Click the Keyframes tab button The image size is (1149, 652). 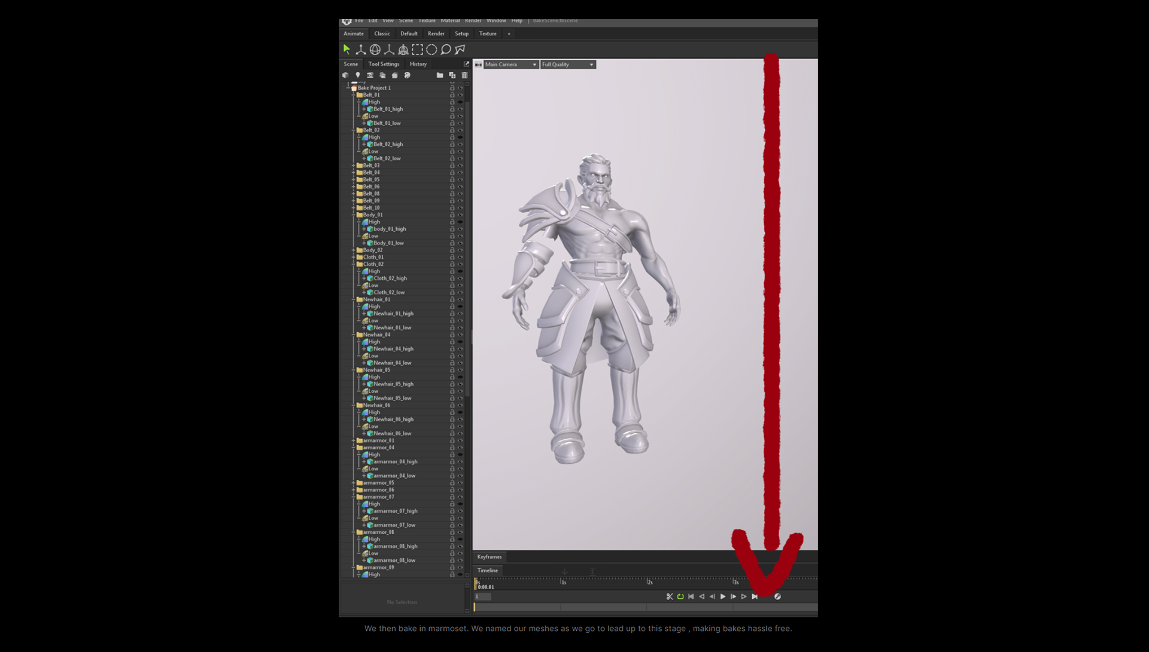tap(490, 557)
